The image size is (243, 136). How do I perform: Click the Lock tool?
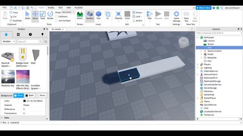click(x=137, y=17)
